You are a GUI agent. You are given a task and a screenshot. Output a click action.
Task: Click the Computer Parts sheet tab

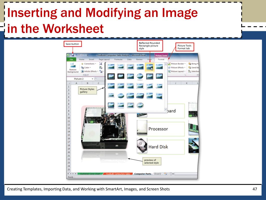pos(143,174)
